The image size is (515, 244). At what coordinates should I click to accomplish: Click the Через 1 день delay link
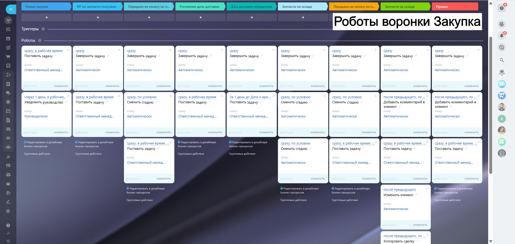(x=45, y=97)
